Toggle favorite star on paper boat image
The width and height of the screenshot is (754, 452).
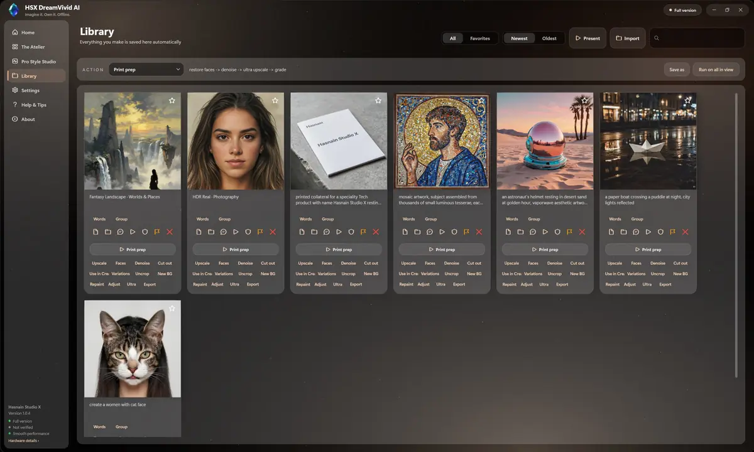tap(687, 100)
